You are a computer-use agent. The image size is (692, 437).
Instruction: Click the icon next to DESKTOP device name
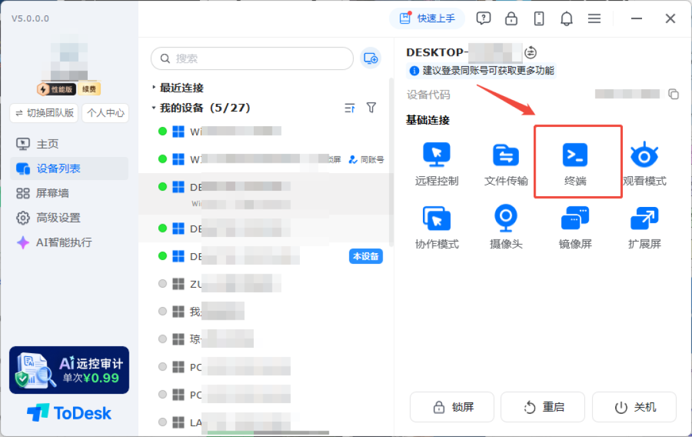coord(531,52)
